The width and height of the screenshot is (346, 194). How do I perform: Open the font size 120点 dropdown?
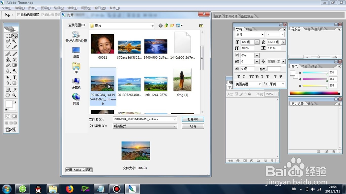[x=257, y=42]
